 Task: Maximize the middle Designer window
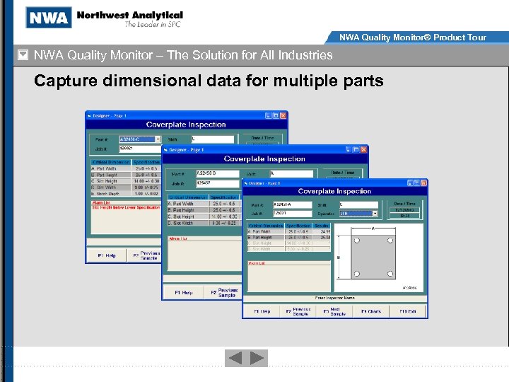click(x=356, y=149)
